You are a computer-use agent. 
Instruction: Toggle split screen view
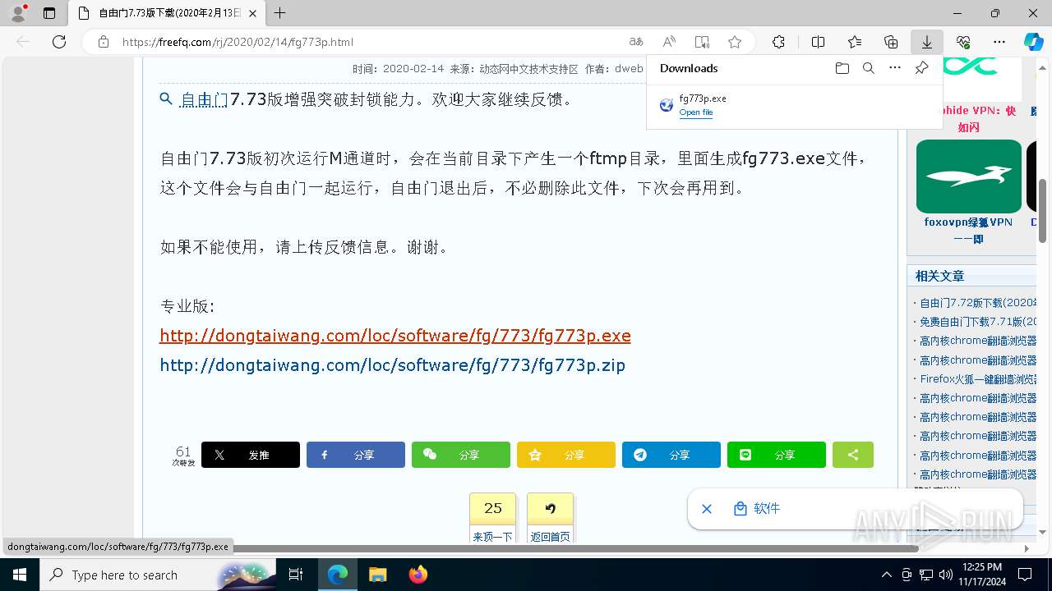click(x=819, y=42)
